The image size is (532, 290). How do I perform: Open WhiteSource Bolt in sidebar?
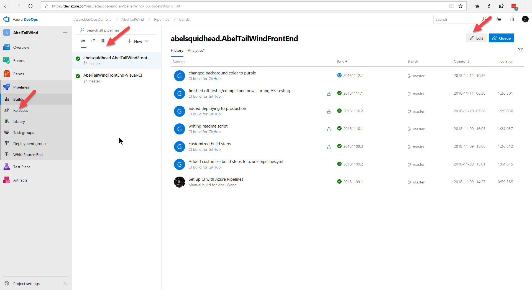(x=28, y=155)
